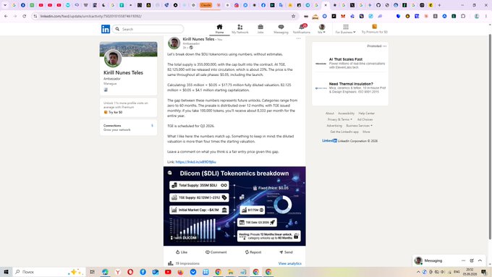Show hidden system tray icons

click(x=418, y=272)
